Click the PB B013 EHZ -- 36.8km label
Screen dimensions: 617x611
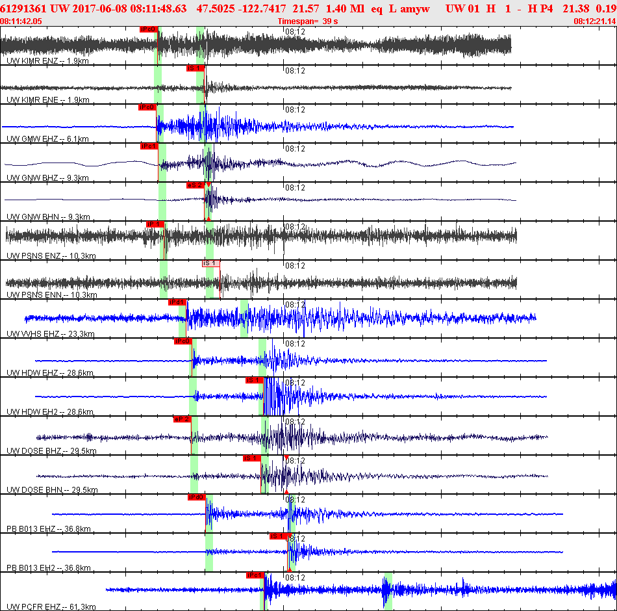click(x=49, y=529)
